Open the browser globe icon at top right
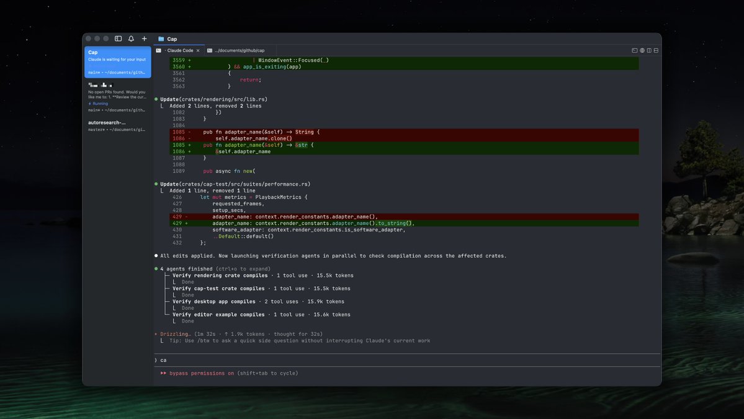The image size is (744, 419). pyautogui.click(x=642, y=50)
